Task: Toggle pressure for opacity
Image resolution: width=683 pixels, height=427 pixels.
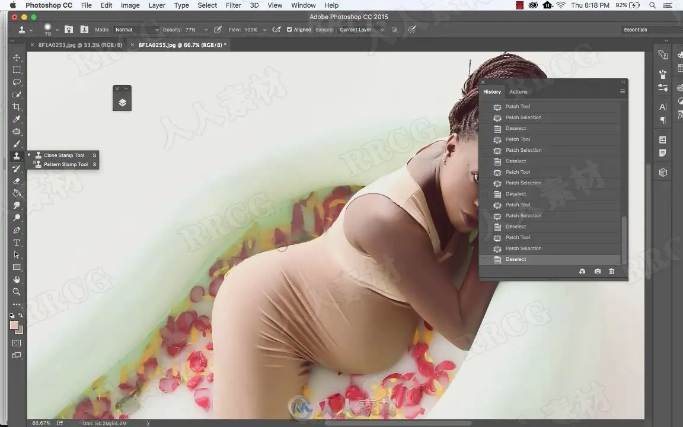Action: 218,29
